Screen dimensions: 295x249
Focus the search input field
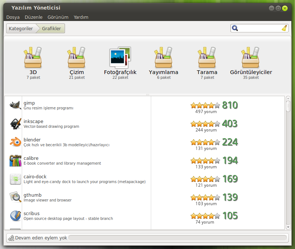260,28
